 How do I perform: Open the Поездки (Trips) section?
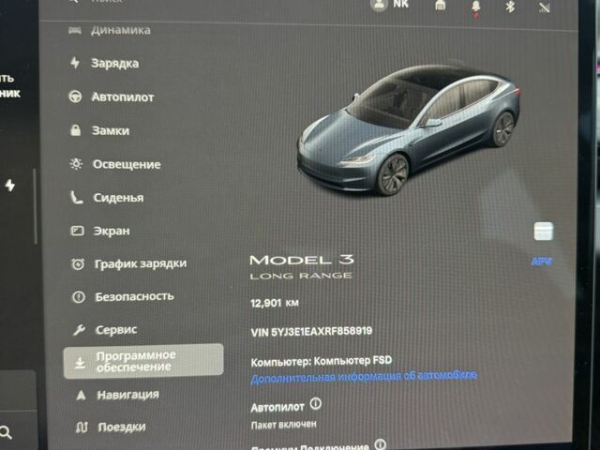pyautogui.click(x=121, y=427)
